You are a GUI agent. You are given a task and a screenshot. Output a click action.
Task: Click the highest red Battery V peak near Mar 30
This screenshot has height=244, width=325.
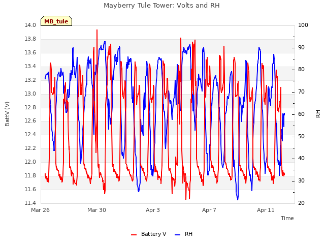coord(97,30)
